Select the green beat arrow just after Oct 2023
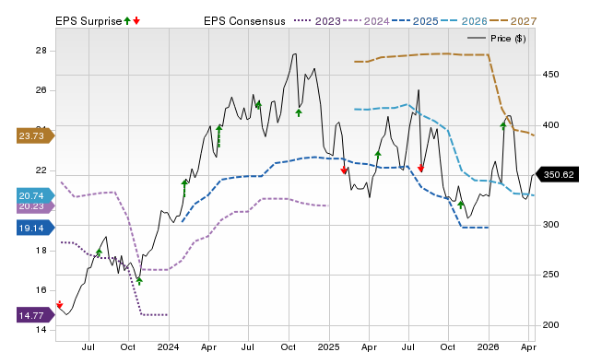Screen dimensions: 590x352 (x=139, y=281)
